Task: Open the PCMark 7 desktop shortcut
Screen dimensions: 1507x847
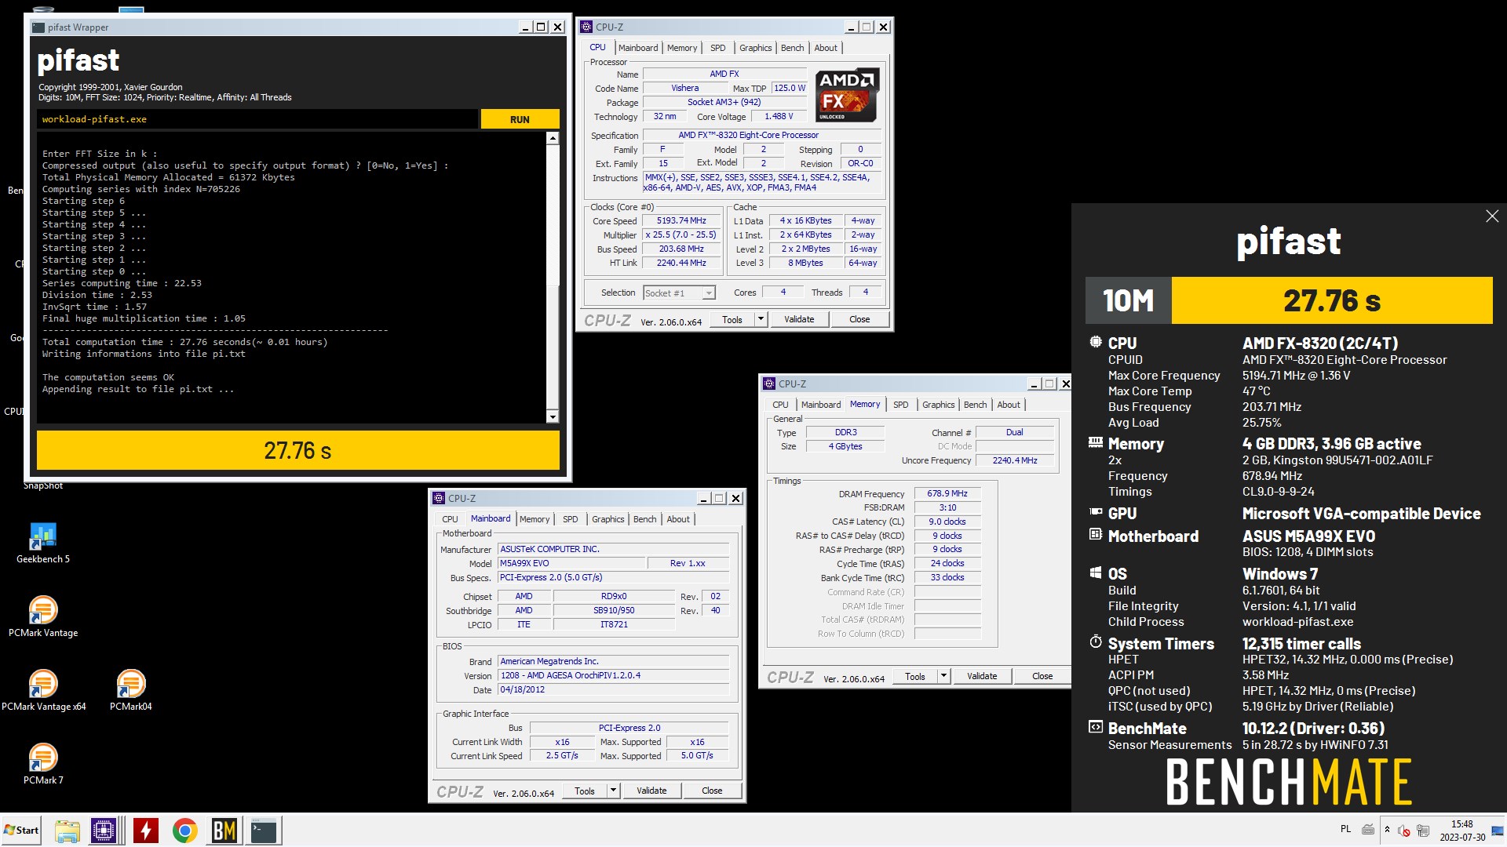Action: (43, 764)
